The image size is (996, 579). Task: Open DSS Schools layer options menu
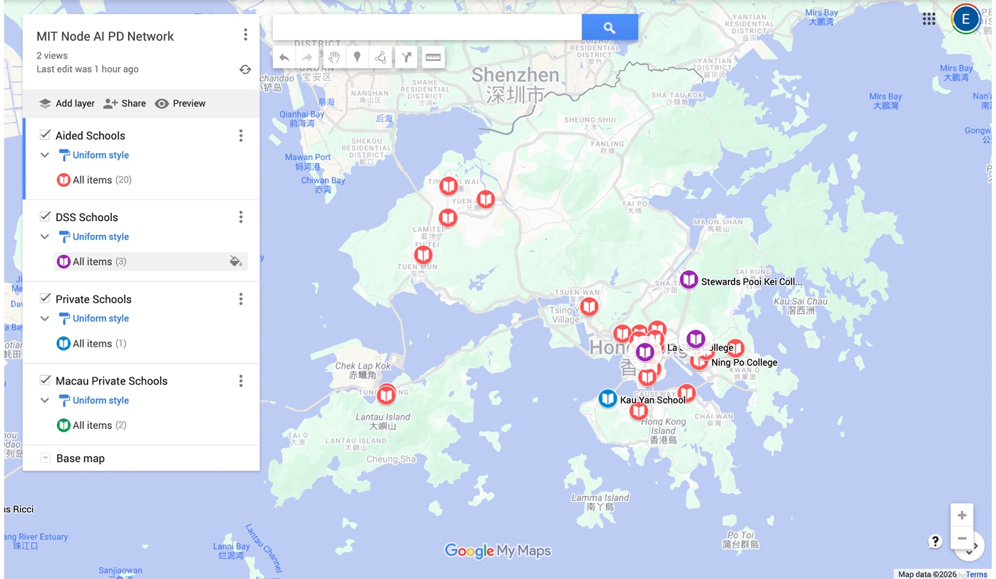[241, 217]
